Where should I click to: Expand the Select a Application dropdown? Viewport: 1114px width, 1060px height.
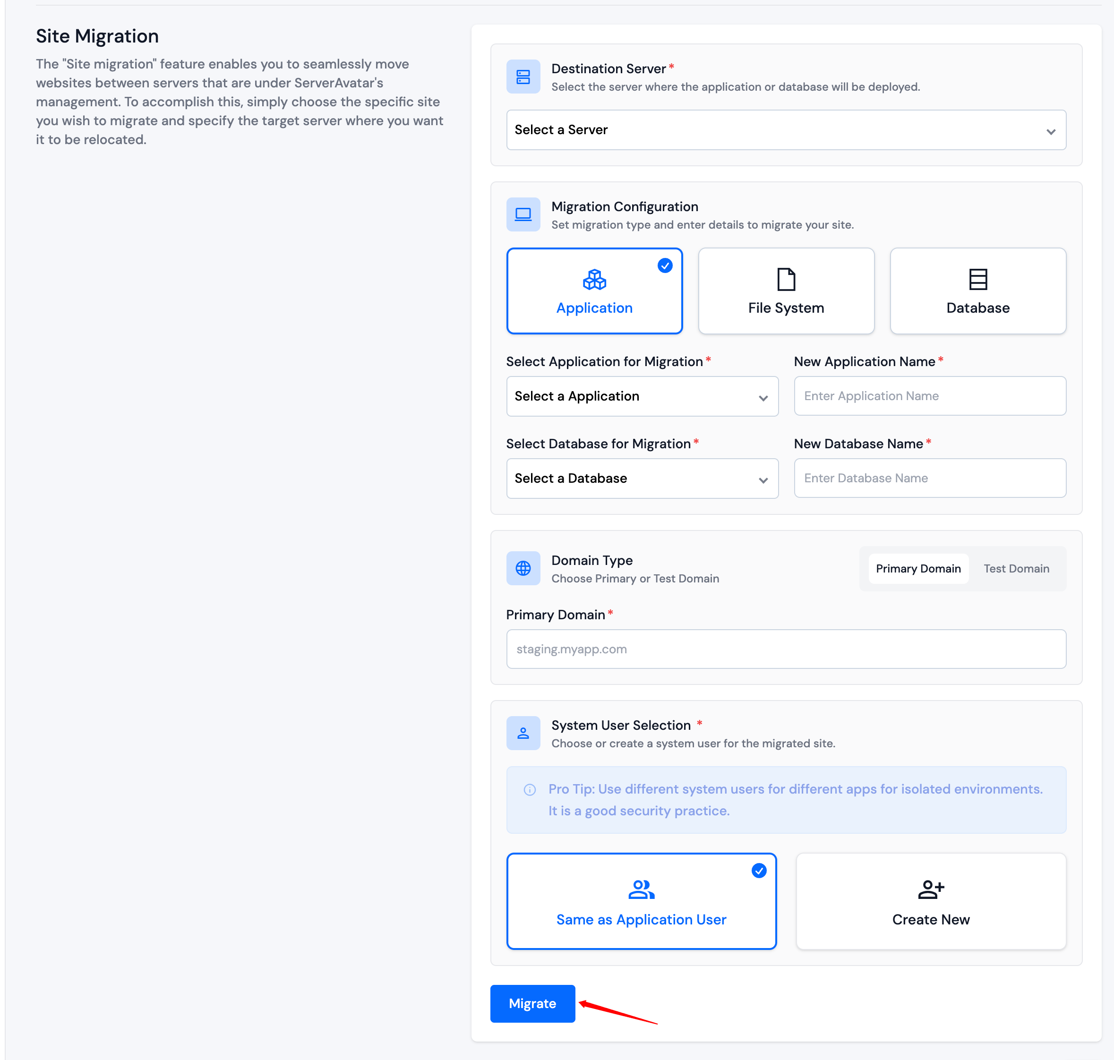point(642,397)
